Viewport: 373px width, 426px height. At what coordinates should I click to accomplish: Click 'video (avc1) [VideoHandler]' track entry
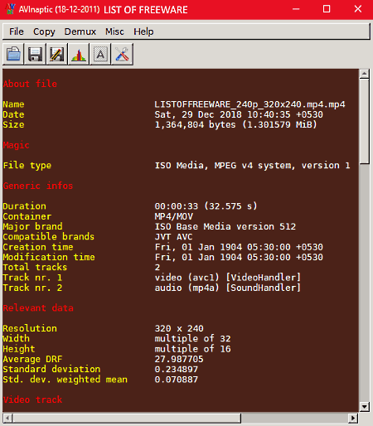(228, 278)
